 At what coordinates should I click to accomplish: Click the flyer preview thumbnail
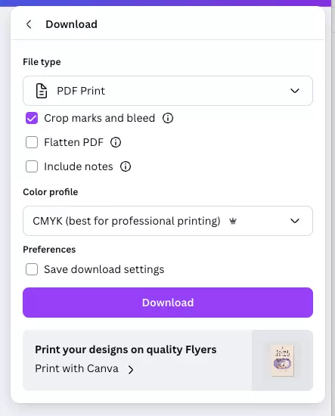(283, 360)
